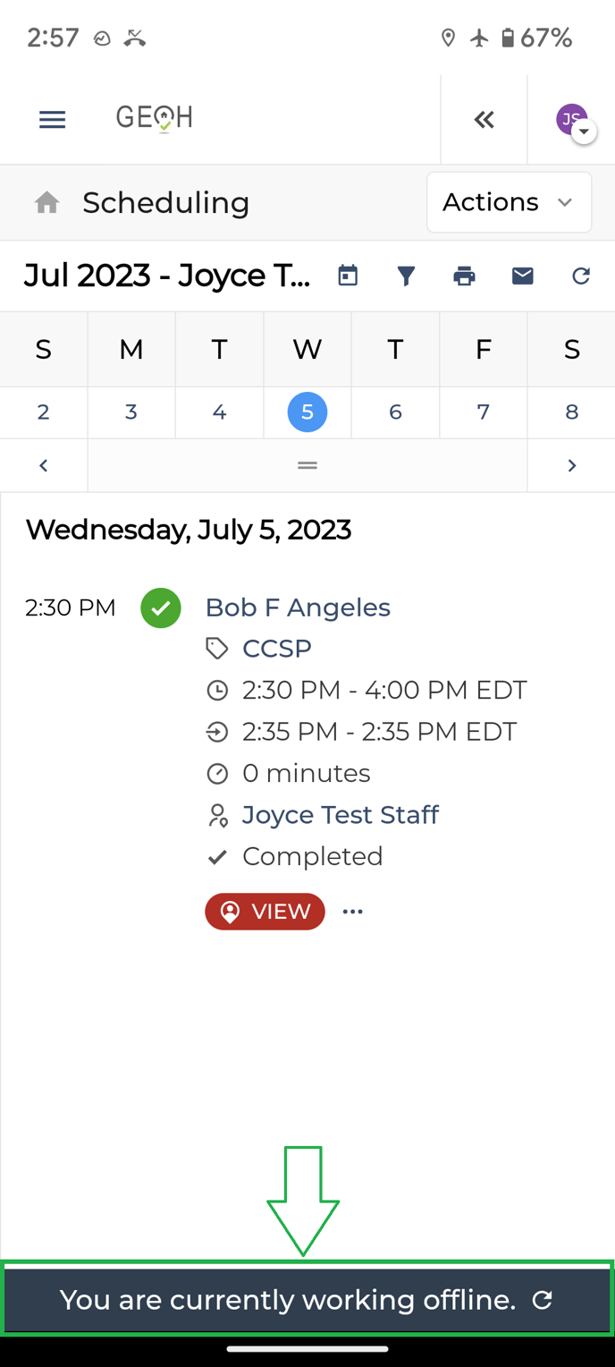Open the schedule filter funnel icon
The height and width of the screenshot is (1367, 615).
coord(406,276)
